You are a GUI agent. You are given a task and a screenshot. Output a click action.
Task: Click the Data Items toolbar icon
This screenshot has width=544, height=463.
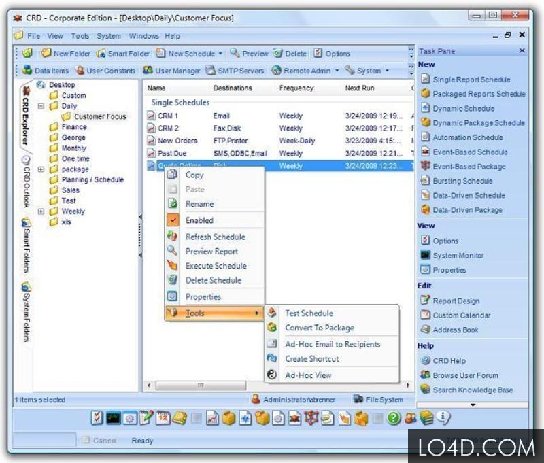pos(27,70)
